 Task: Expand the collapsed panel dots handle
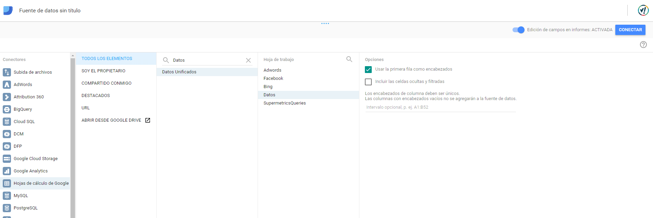click(x=325, y=24)
